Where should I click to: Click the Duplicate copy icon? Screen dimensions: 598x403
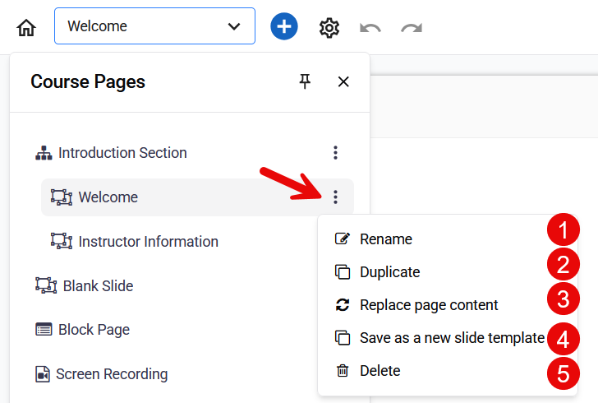pos(343,272)
